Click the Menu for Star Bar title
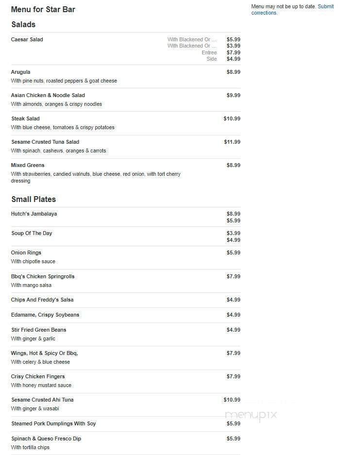 (43, 9)
